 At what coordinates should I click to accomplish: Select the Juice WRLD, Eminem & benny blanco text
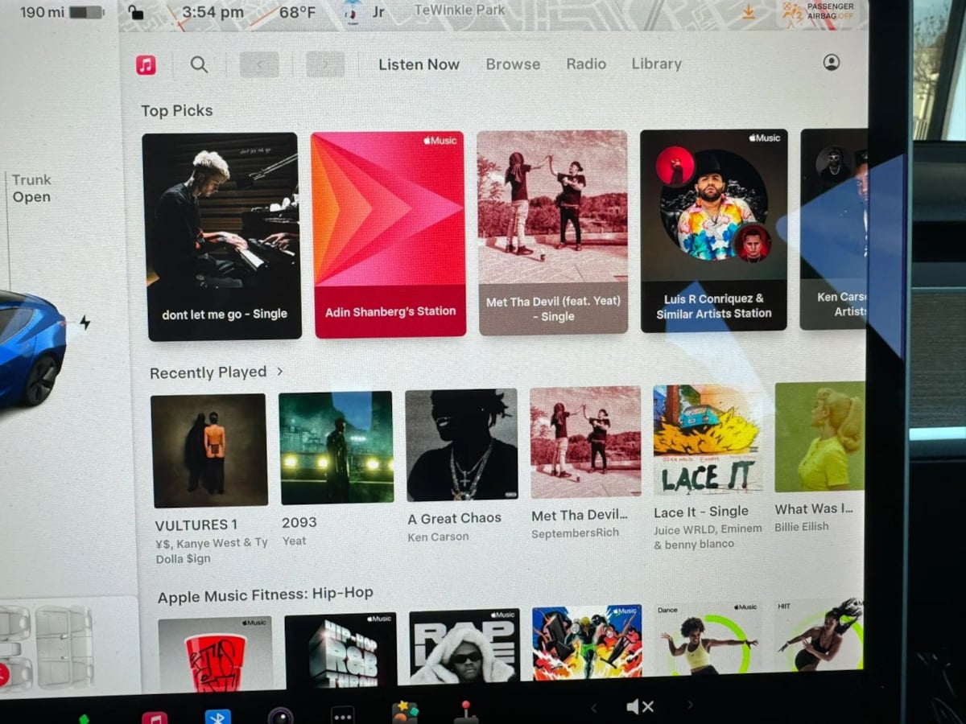point(708,537)
